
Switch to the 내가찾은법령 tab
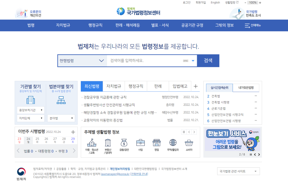click(246, 88)
